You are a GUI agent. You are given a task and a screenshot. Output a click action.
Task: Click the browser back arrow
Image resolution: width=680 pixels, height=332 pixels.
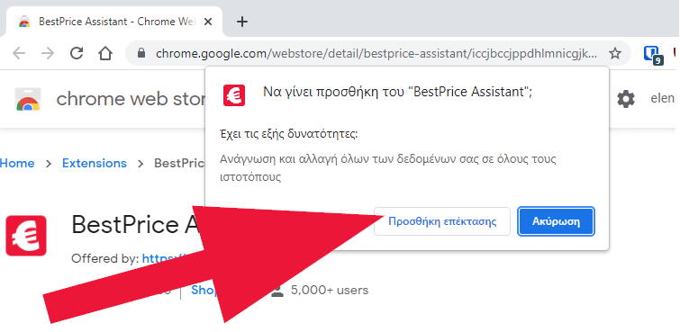pos(19,53)
